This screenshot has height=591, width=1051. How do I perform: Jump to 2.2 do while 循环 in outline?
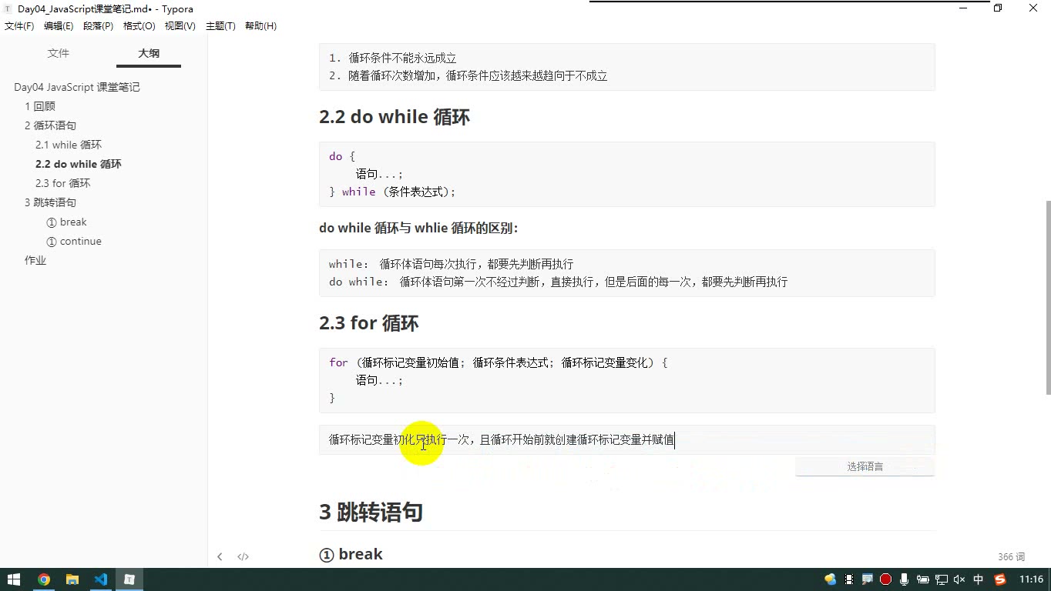(x=79, y=164)
